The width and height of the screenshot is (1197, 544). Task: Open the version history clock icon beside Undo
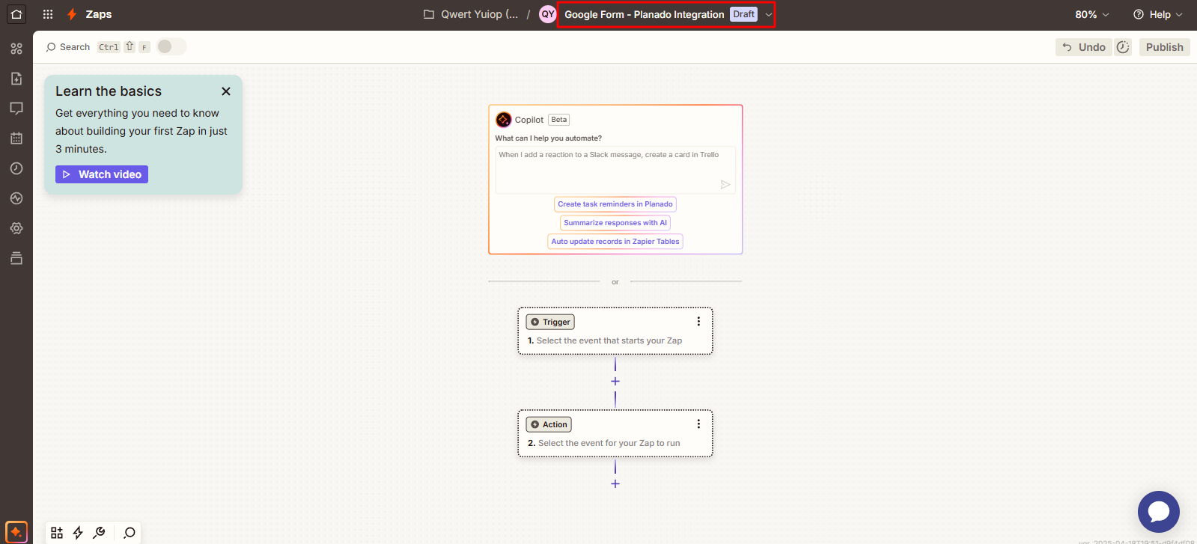coord(1123,47)
